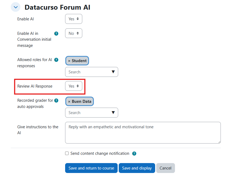The width and height of the screenshot is (235, 177).
Task: Open the Review AI Response dropdown
Action: click(74, 86)
